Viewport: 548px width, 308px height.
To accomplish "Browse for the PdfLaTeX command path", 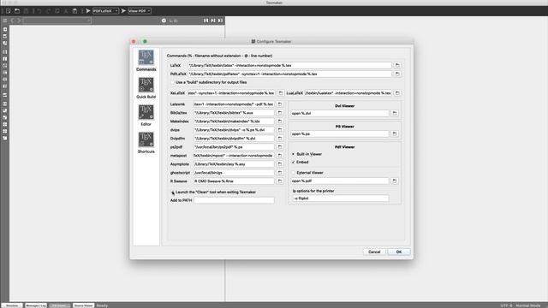I will pos(397,74).
